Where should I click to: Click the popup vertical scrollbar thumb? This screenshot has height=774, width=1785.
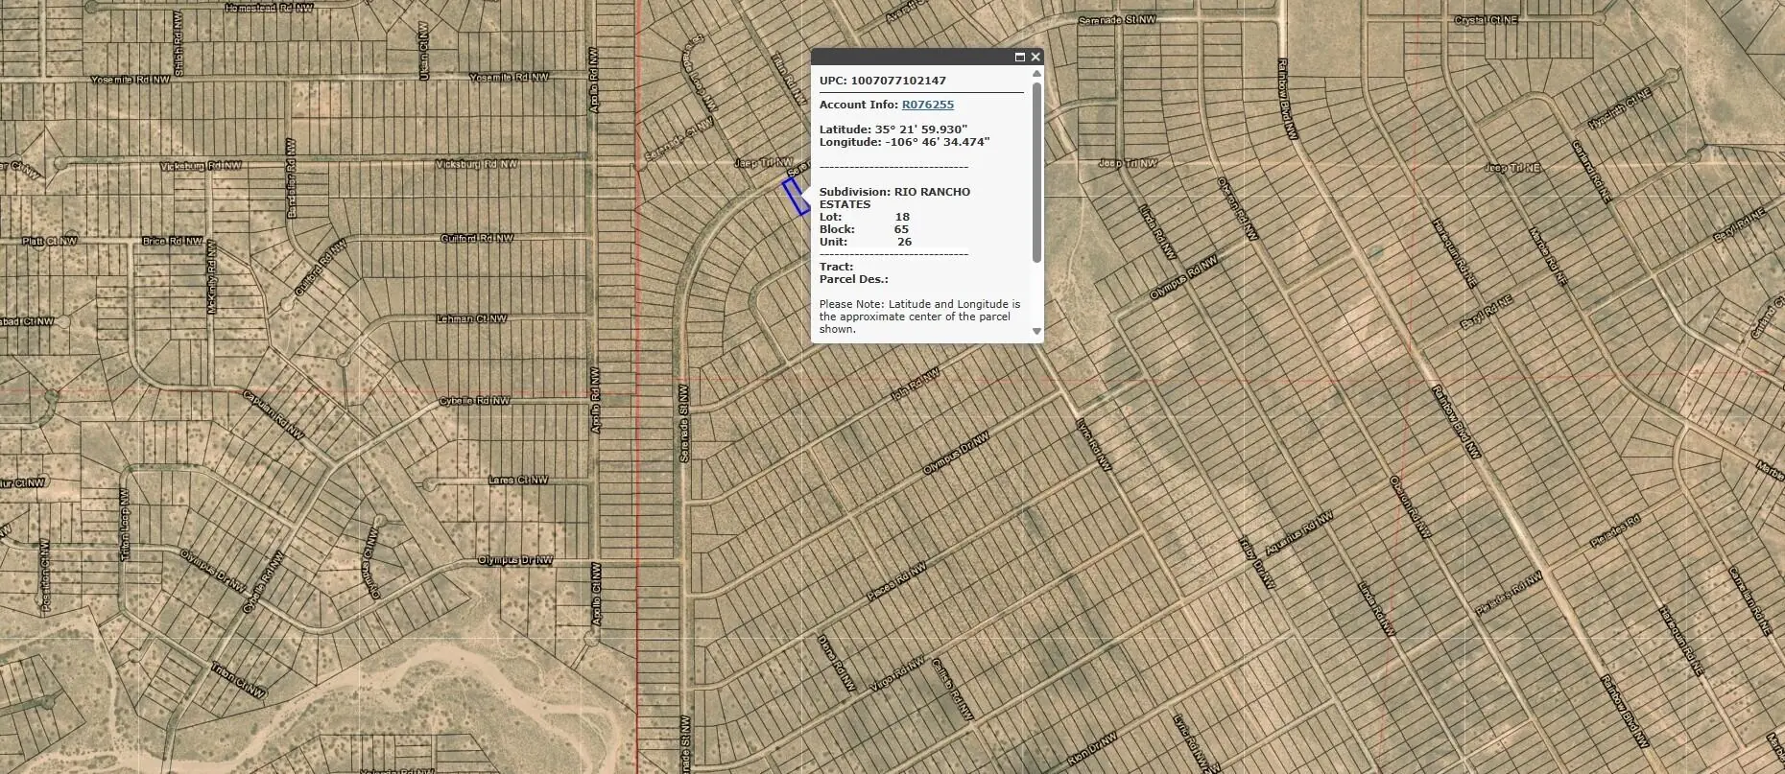coord(1036,173)
